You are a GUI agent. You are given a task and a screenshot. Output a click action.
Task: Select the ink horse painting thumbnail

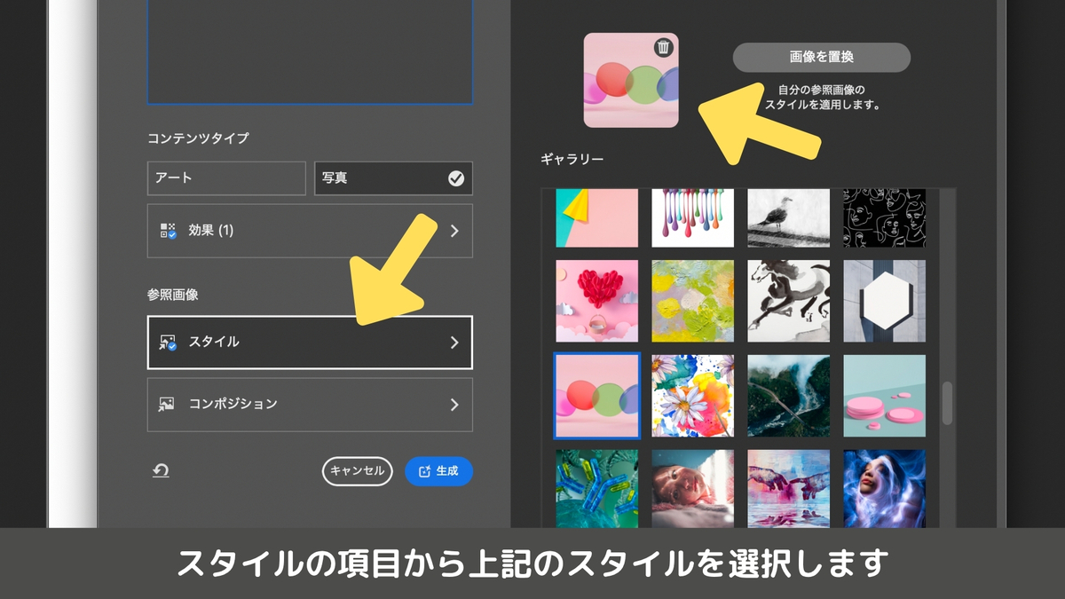tap(789, 301)
